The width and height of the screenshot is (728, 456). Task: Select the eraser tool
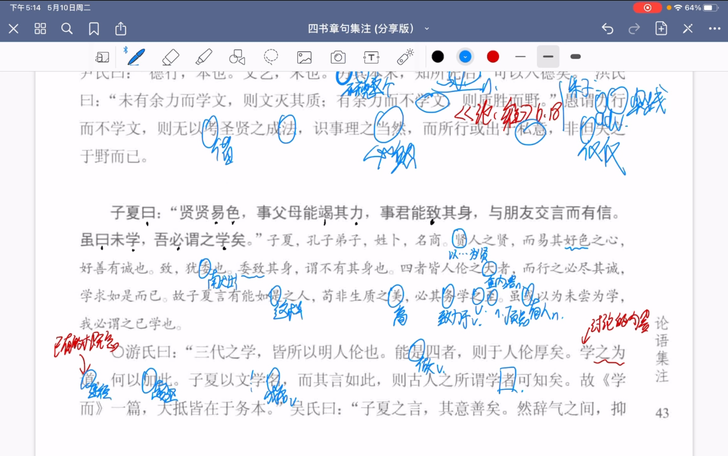pos(171,56)
